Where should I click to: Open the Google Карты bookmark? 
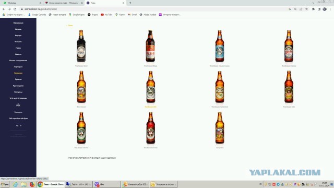pos(77,15)
